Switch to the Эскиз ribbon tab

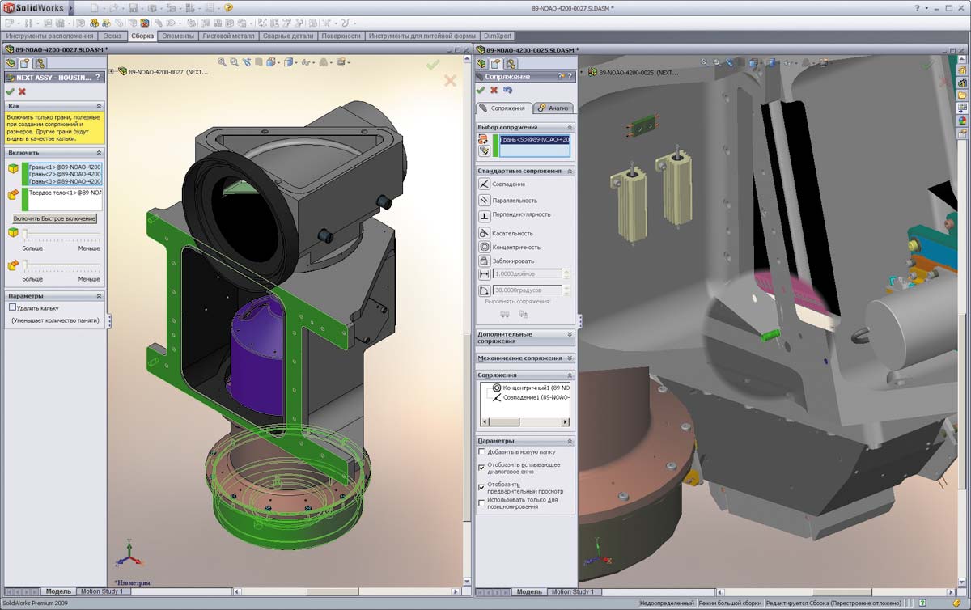(112, 36)
